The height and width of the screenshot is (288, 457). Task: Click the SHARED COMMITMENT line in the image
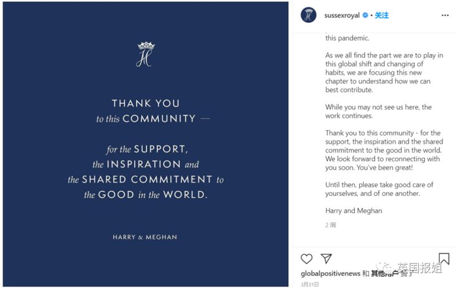coord(146,179)
